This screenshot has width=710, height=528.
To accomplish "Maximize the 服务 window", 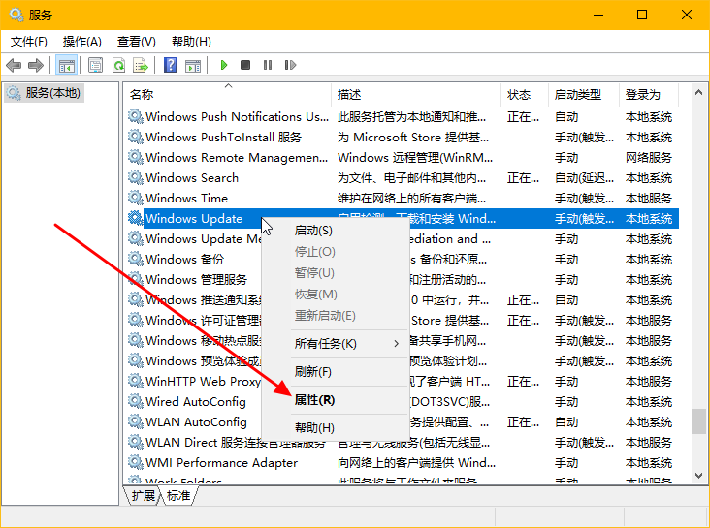I will pos(642,15).
